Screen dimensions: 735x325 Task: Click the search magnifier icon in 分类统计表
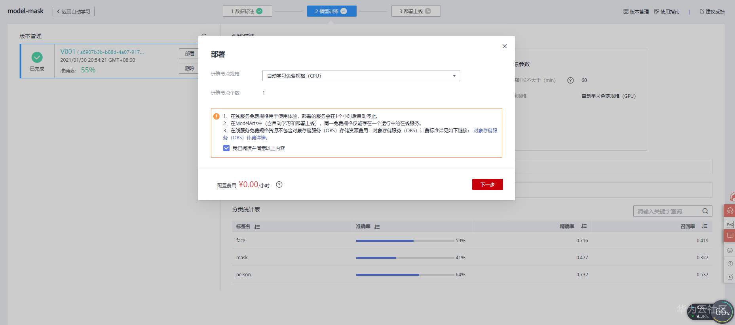[705, 211]
